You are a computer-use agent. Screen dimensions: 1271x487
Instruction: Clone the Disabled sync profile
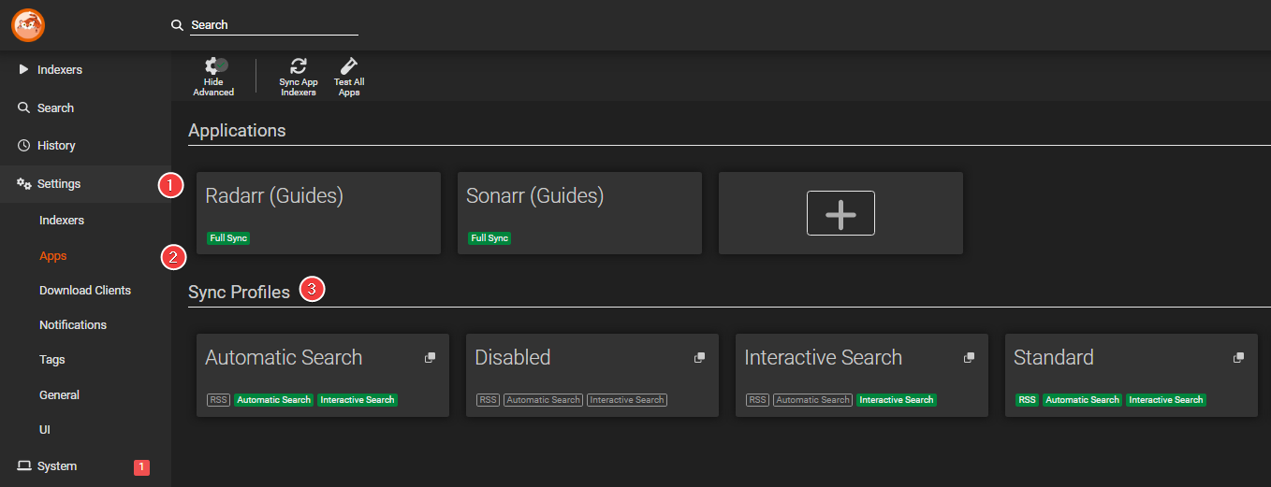point(699,358)
